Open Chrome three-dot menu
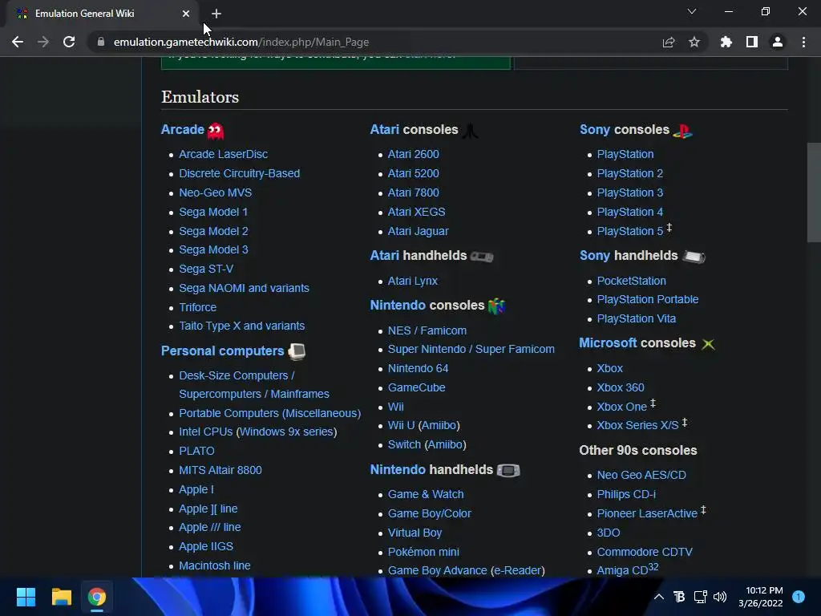Screen dimensions: 821x616 tap(803, 42)
